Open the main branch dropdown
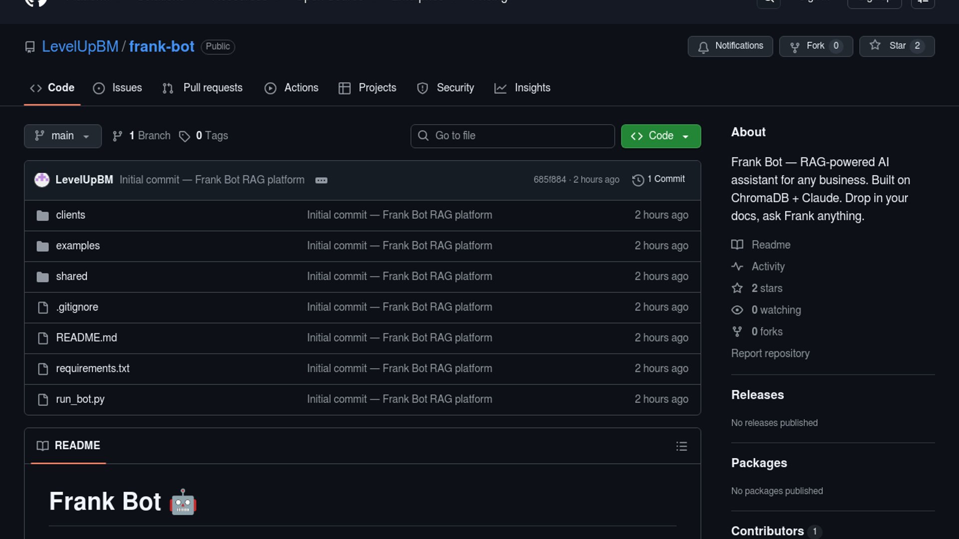 tap(62, 136)
